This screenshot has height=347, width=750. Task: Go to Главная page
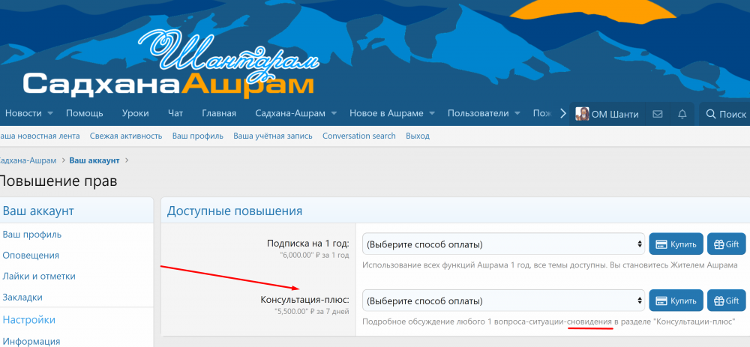click(219, 114)
